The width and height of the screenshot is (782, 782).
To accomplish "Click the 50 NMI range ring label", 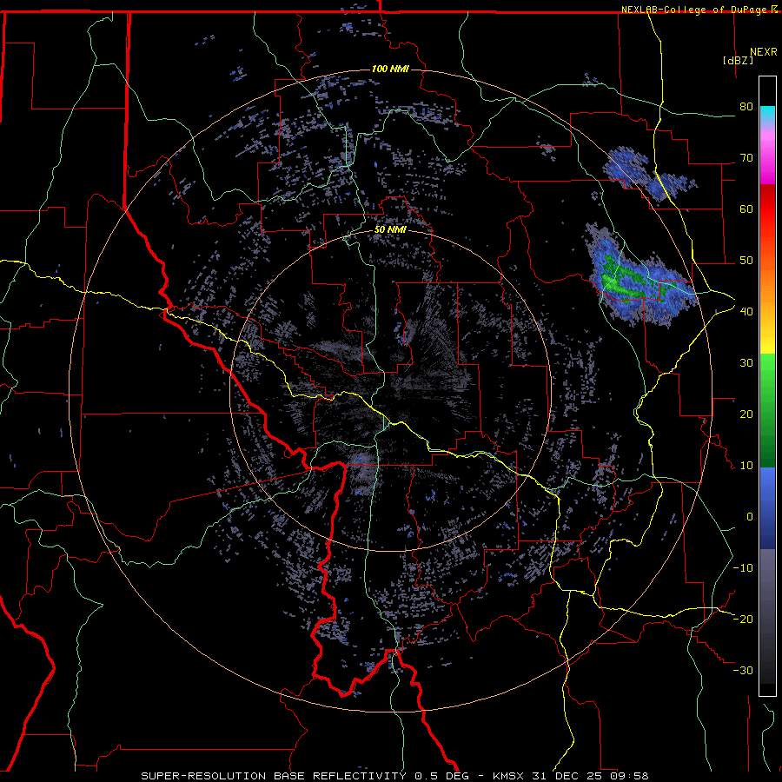I will click(390, 229).
